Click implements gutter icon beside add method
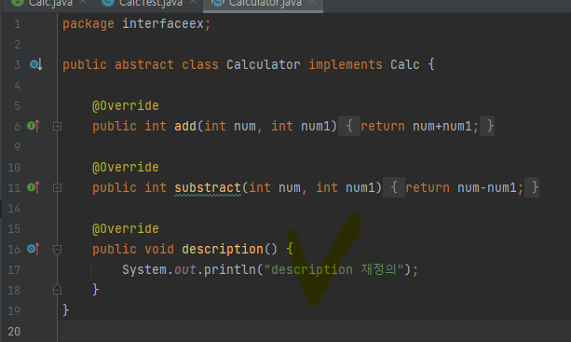The width and height of the screenshot is (571, 342). 34,126
